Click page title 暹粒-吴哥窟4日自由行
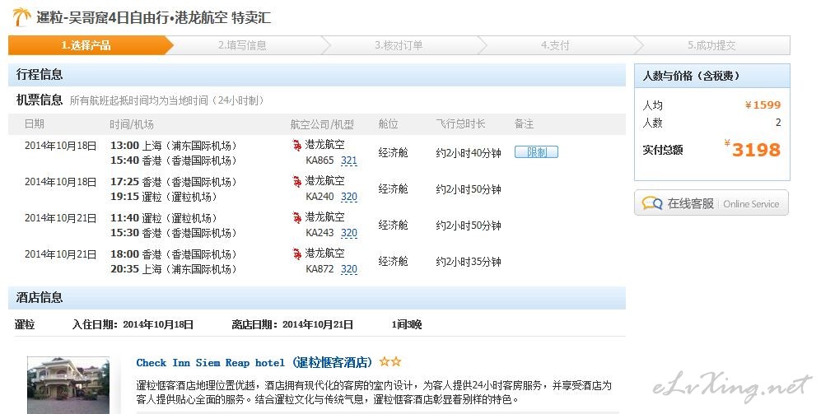 [x=154, y=17]
